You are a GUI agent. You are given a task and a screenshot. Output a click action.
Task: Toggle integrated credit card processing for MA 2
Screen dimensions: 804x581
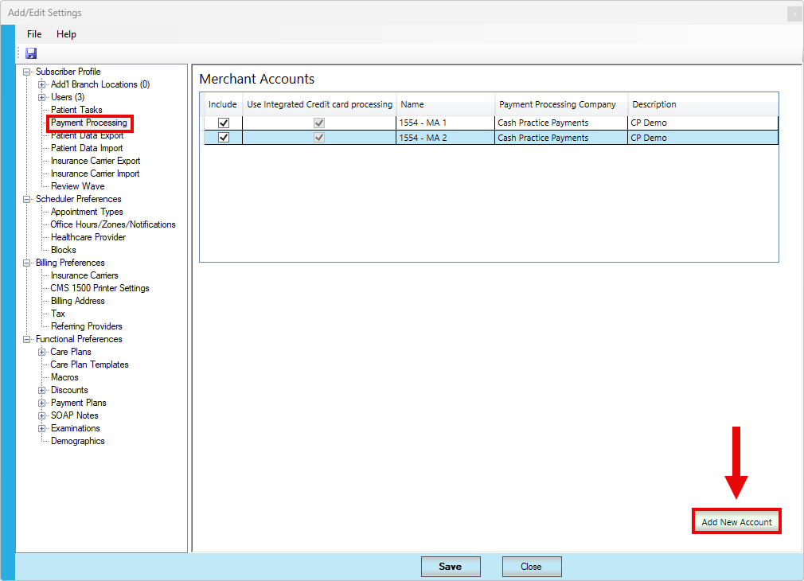(319, 138)
